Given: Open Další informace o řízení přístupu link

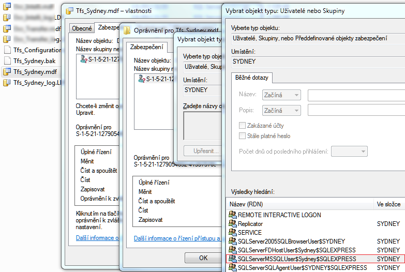Looking at the screenshot, I should tap(177, 238).
